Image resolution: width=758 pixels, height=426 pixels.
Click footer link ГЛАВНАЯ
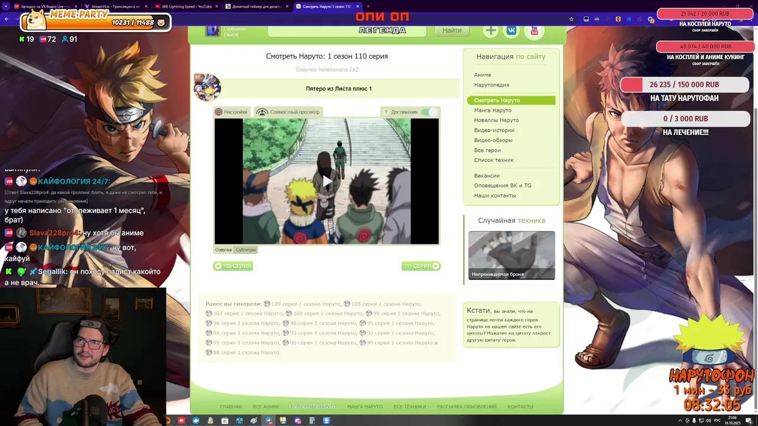[231, 407]
